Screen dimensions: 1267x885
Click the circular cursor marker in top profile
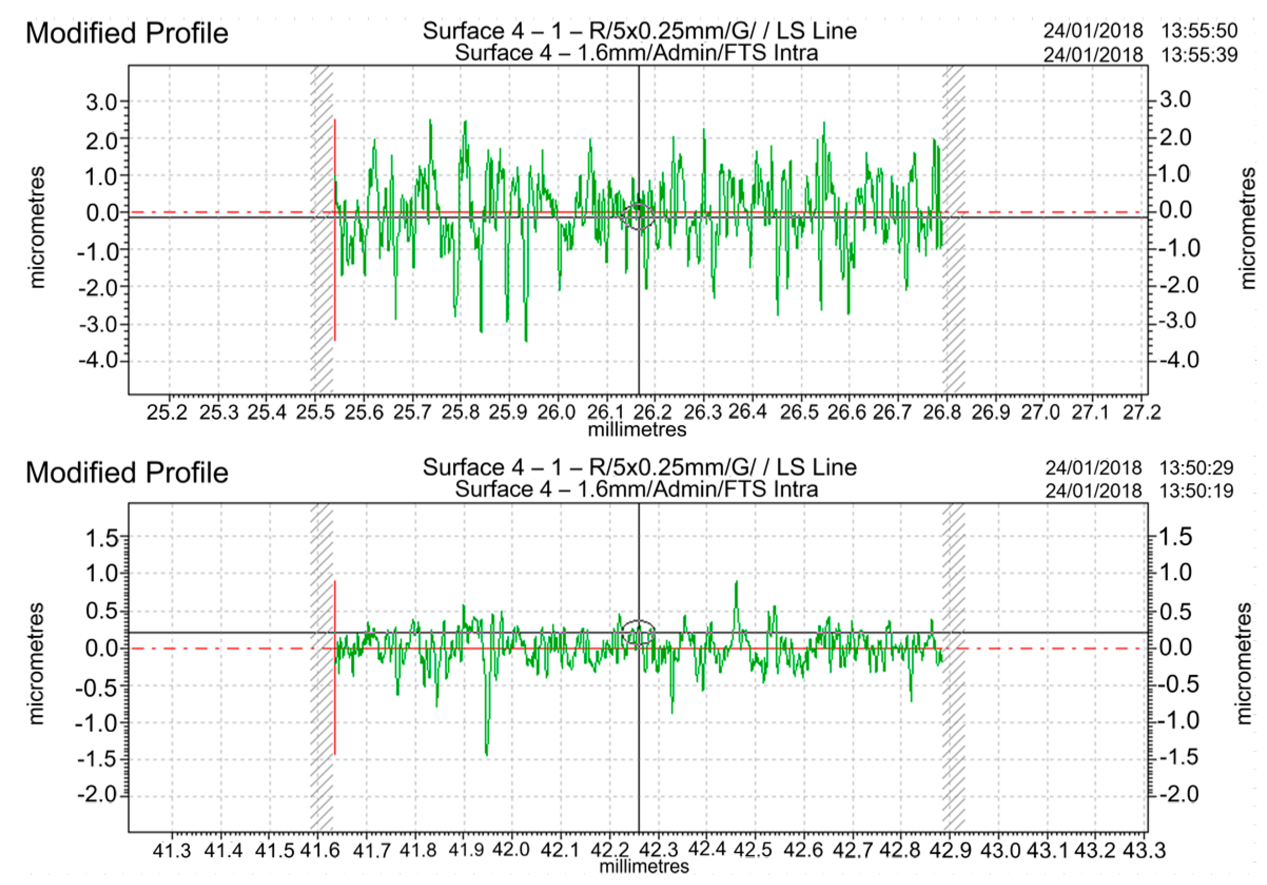click(x=639, y=216)
